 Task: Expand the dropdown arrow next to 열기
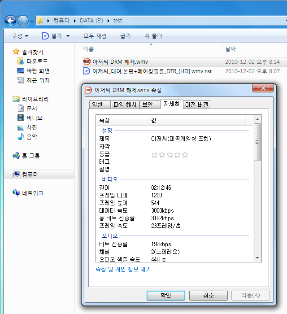point(68,36)
